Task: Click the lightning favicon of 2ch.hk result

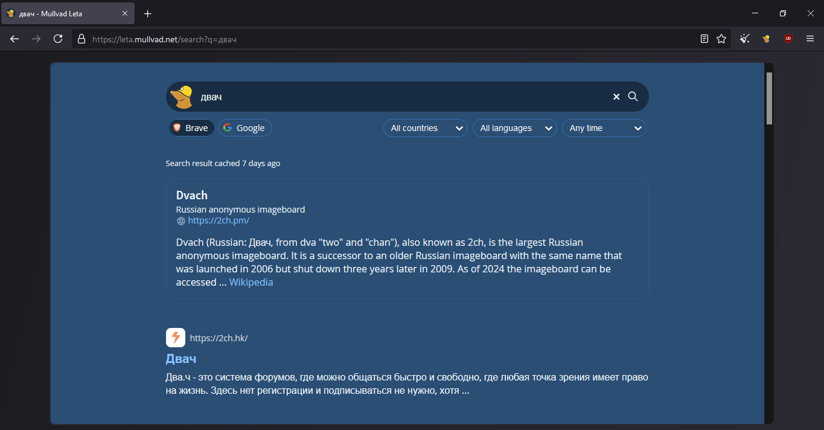Action: tap(176, 338)
